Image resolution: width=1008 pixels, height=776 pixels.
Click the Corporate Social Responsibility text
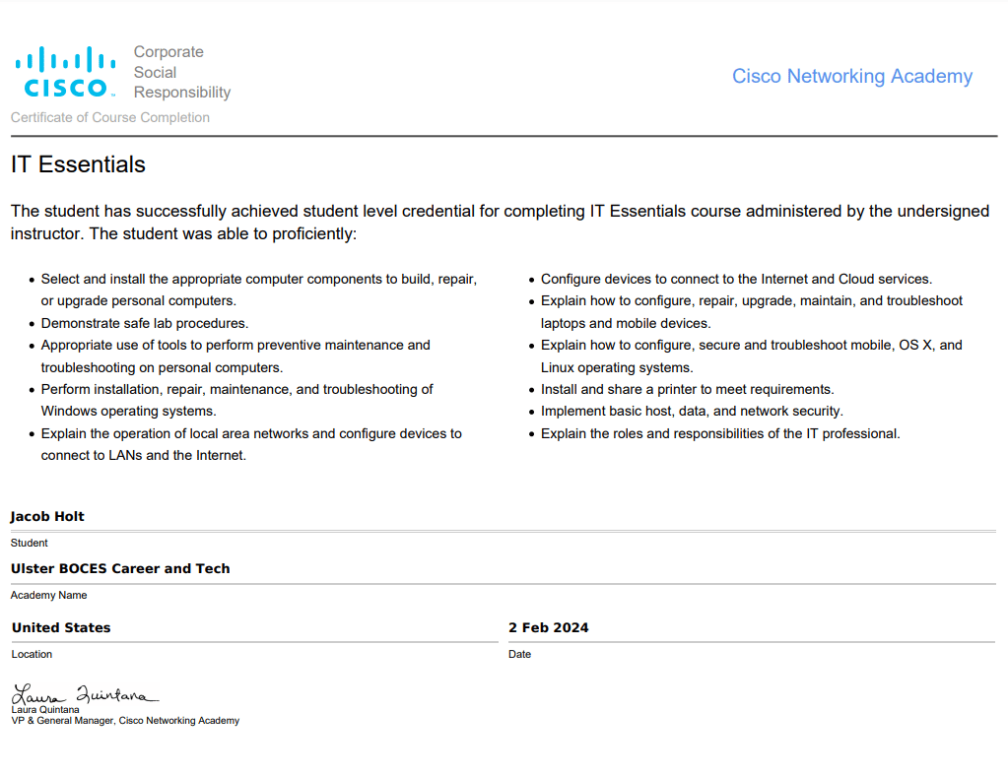pos(182,72)
